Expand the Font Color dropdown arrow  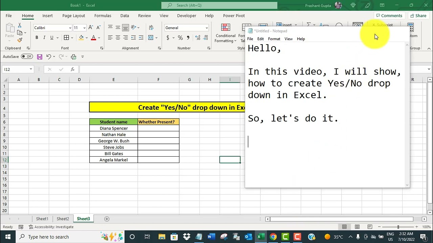[x=99, y=37]
